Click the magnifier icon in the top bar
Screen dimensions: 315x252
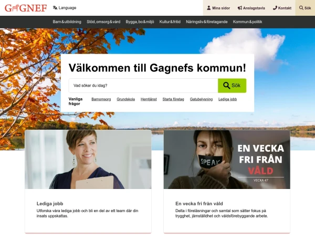click(x=301, y=8)
